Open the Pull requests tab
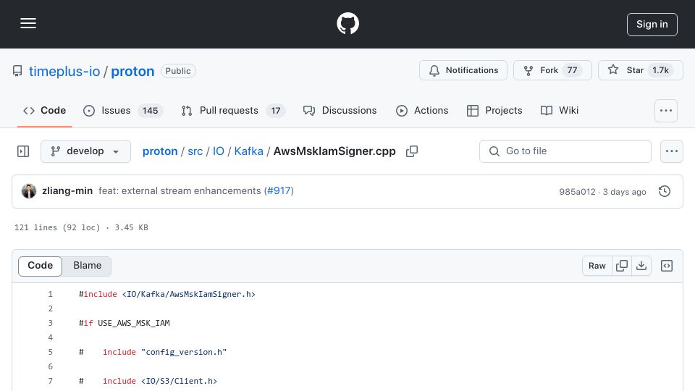 233,110
